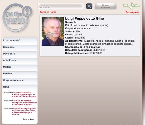The width and height of the screenshot is (145, 125).
Task: Open Corpi senza nome
Action: (x=20, y=81)
